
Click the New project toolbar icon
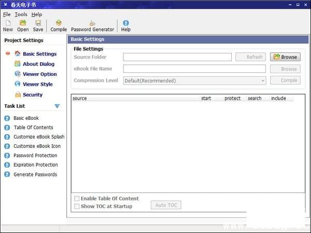click(x=8, y=25)
